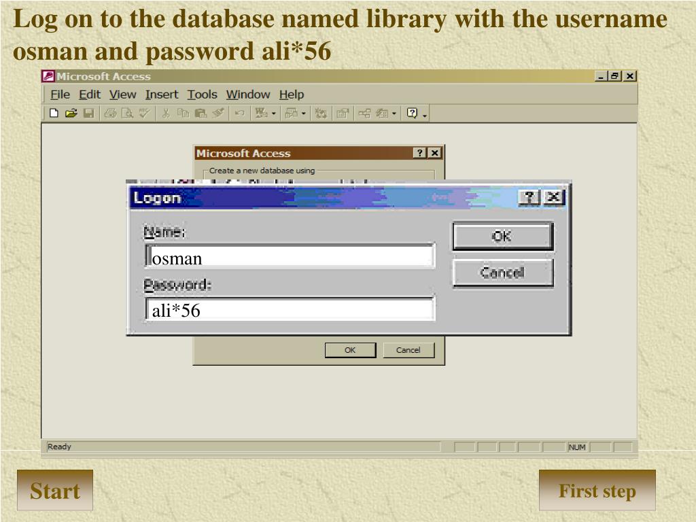Open the New Object dropdown arrow
The image size is (696, 522).
click(x=394, y=114)
